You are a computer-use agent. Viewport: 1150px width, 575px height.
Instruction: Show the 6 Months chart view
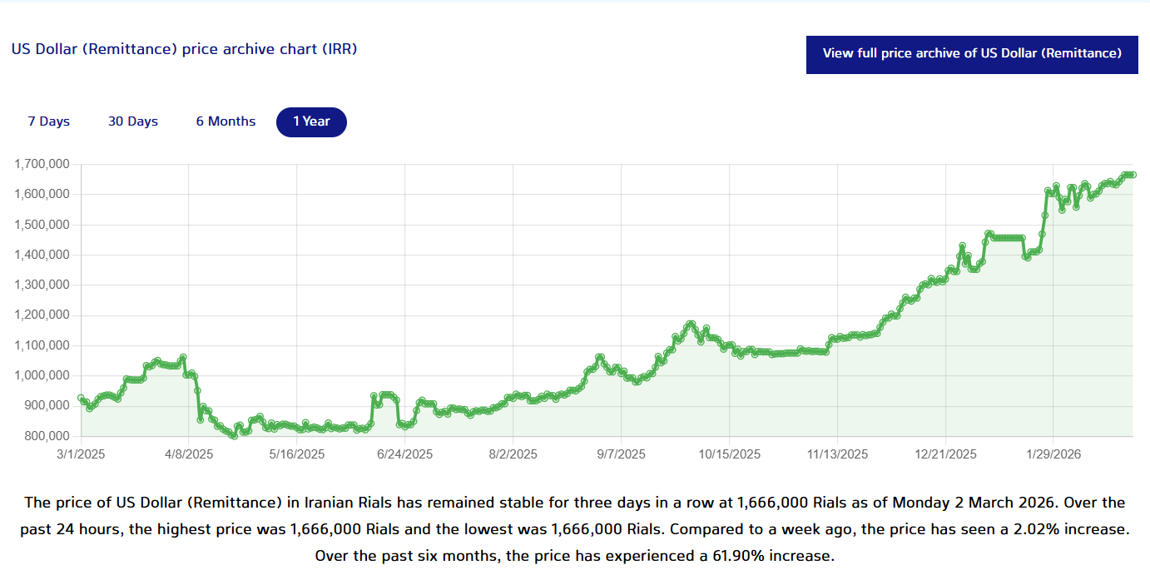tap(226, 121)
